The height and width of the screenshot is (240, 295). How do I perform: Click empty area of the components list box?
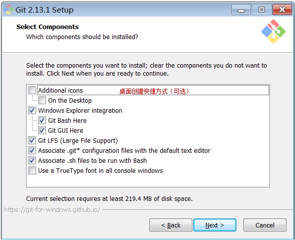148,180
